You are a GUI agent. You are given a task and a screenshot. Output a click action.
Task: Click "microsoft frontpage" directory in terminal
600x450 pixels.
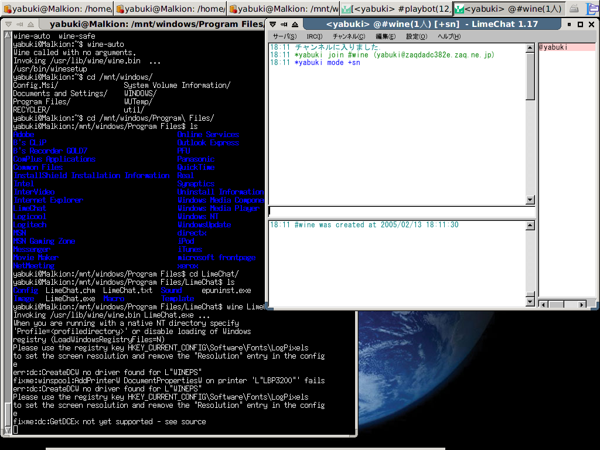(216, 258)
